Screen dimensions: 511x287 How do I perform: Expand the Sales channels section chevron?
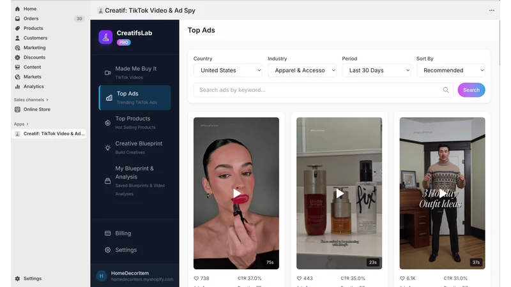click(x=47, y=100)
